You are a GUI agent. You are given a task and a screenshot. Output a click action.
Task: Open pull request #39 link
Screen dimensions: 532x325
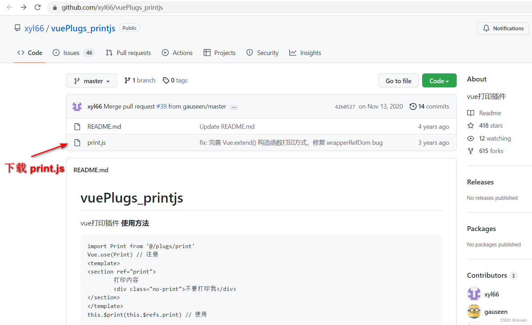pos(161,106)
